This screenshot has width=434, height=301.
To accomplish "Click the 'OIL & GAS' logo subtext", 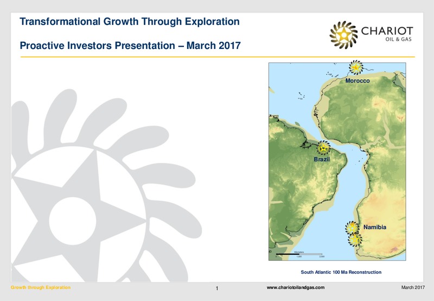I will click(x=398, y=39).
